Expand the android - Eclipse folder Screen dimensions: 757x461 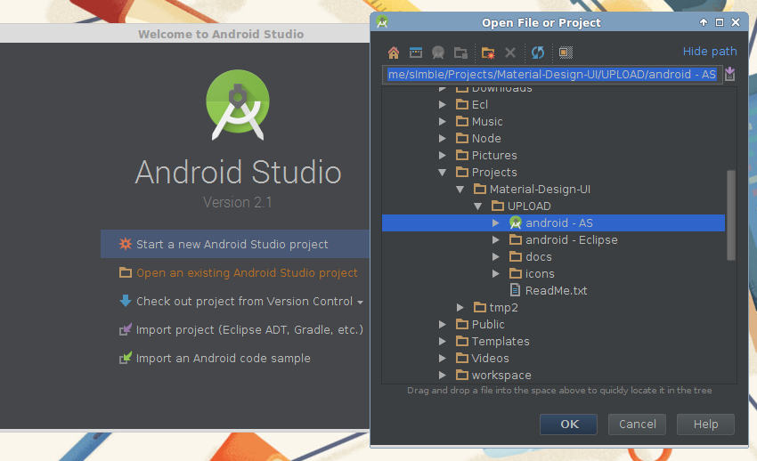pyautogui.click(x=495, y=239)
